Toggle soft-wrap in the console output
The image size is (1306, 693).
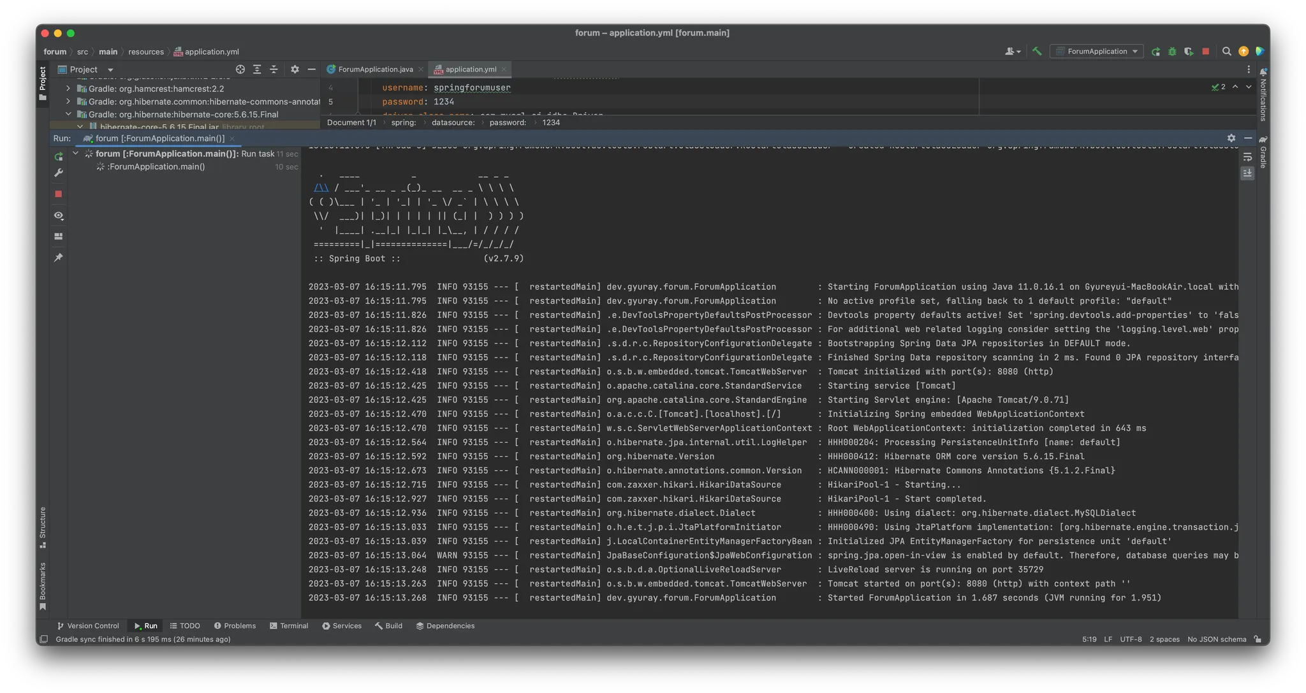[1247, 157]
